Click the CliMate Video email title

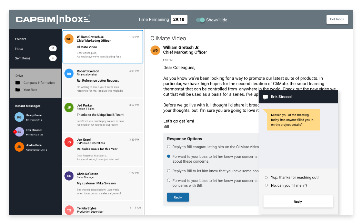168,38
